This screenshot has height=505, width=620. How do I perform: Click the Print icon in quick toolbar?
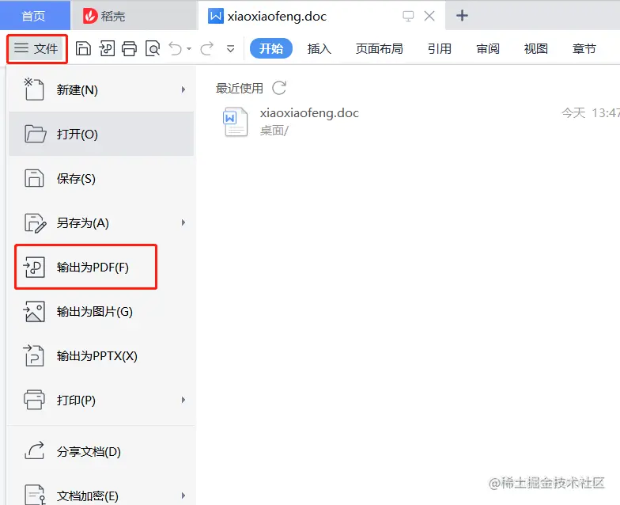[x=130, y=49]
